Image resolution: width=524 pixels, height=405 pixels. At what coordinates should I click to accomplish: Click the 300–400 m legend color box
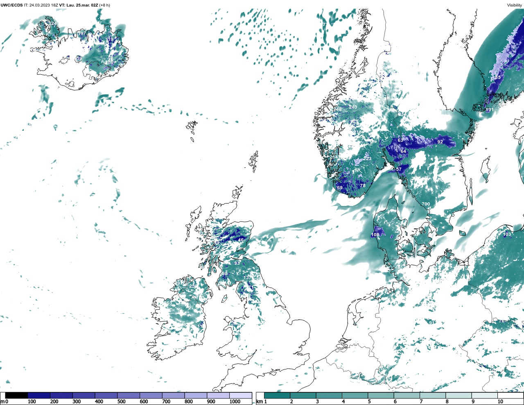(84, 395)
